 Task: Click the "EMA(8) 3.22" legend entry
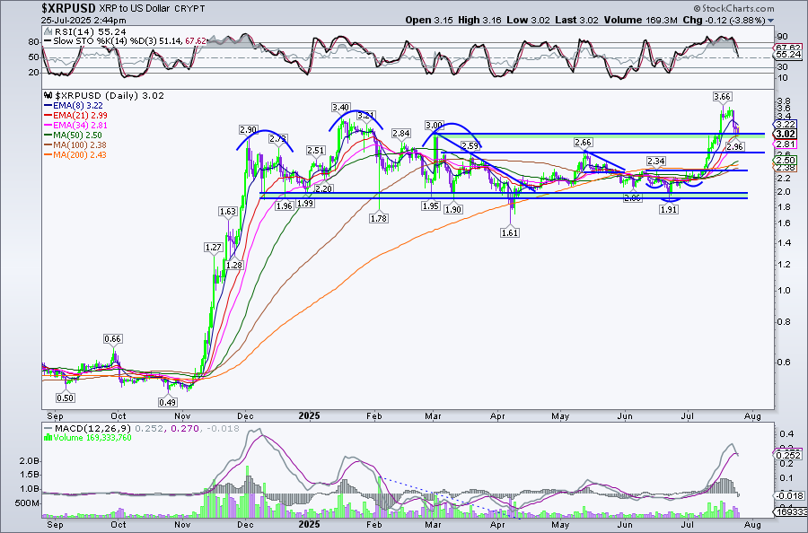click(x=75, y=106)
